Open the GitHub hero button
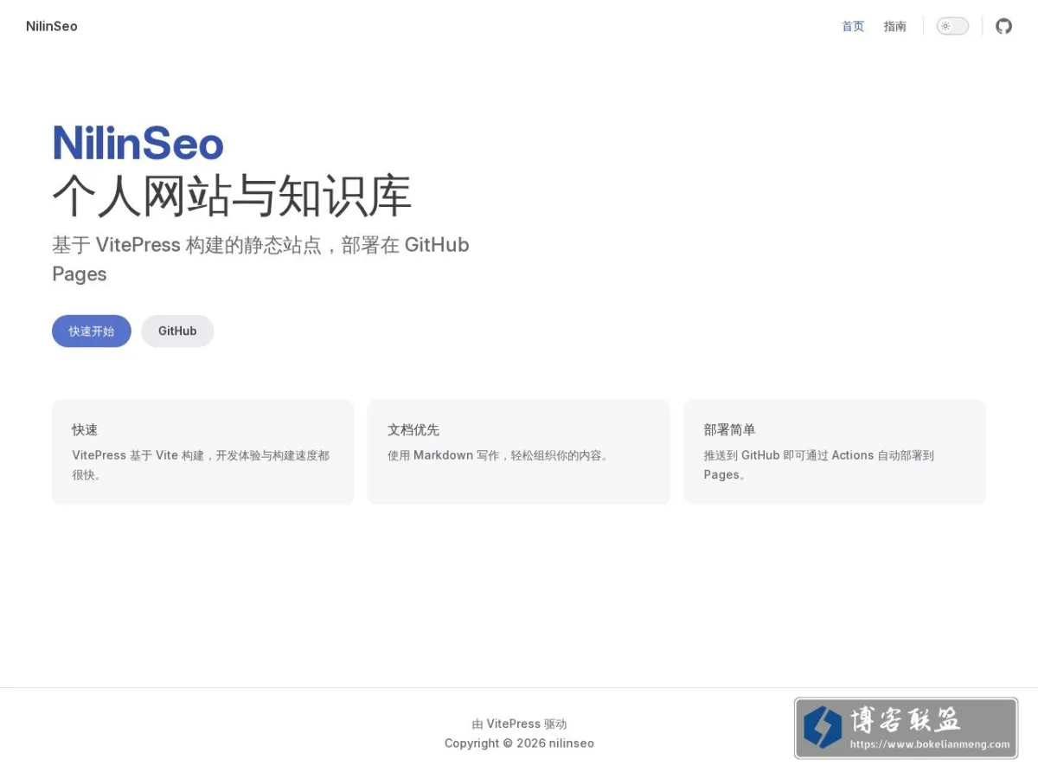Viewport: 1038px width, 779px height. point(177,331)
